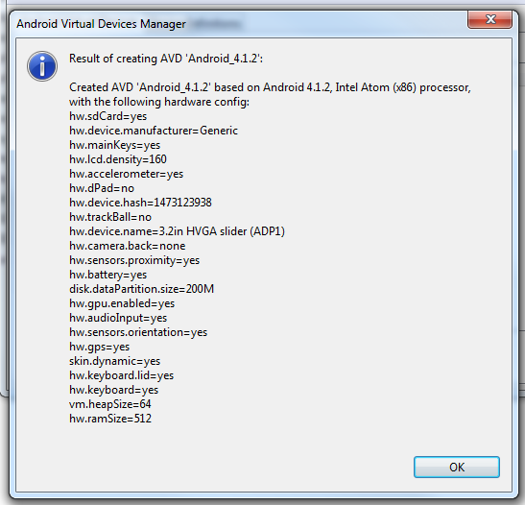Close the Android Virtual Devices Manager dialog
Screen dimensions: 525x505
pos(489,19)
